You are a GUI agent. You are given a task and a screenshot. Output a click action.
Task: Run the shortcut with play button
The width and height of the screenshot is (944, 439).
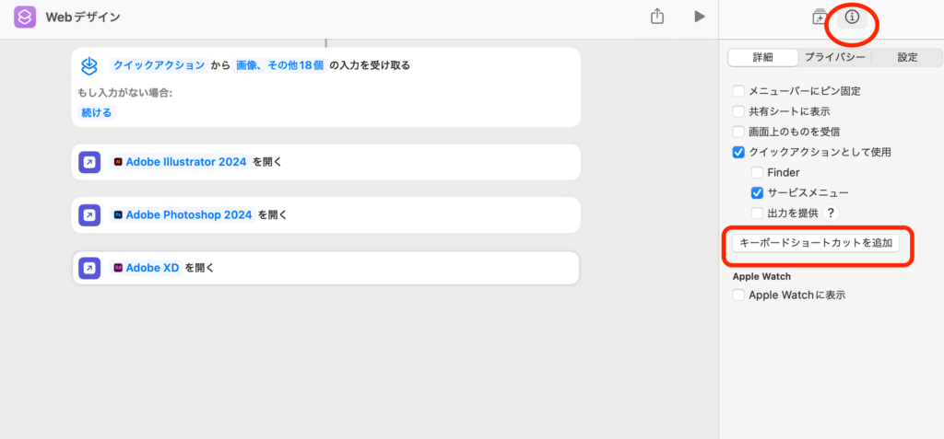700,17
